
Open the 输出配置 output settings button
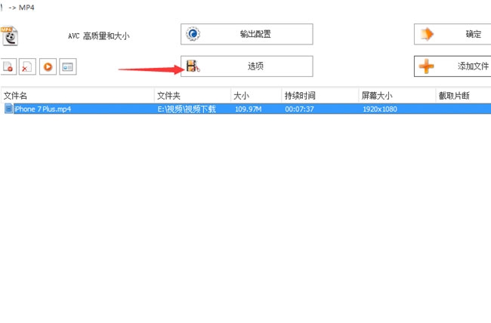pyautogui.click(x=247, y=34)
